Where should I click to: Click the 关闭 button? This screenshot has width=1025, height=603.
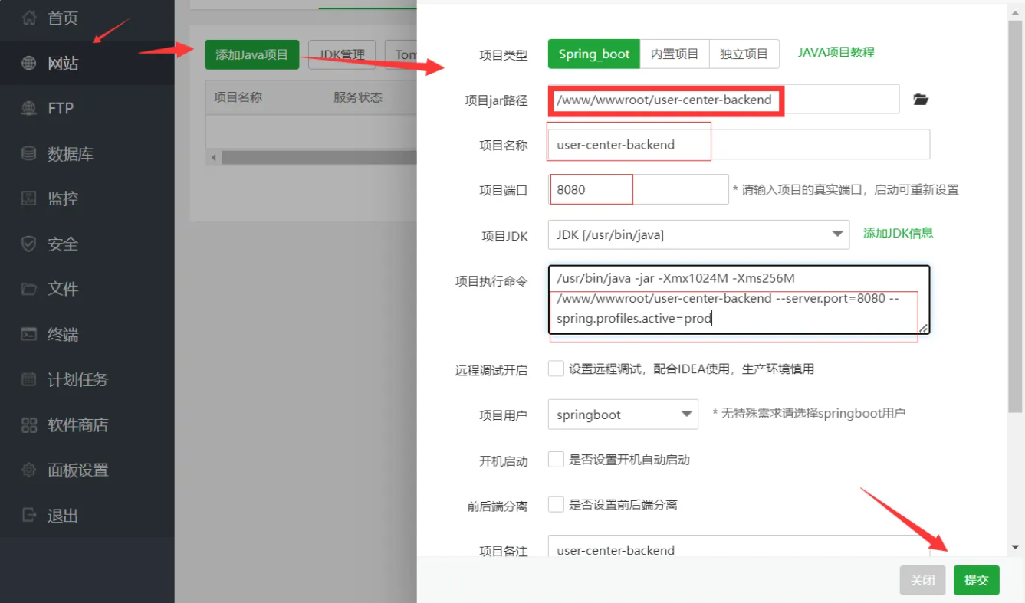point(922,580)
